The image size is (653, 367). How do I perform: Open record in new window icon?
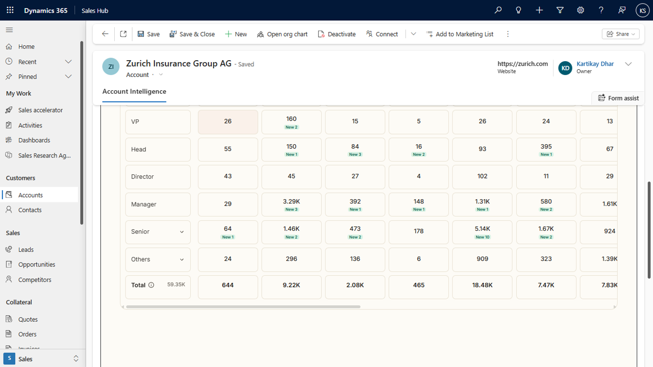(x=123, y=34)
